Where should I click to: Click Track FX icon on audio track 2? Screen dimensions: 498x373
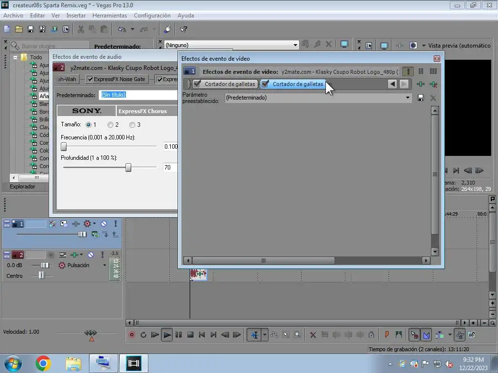coord(74,254)
